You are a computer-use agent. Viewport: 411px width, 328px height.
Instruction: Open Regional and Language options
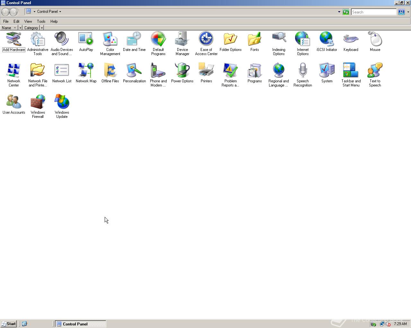(279, 75)
